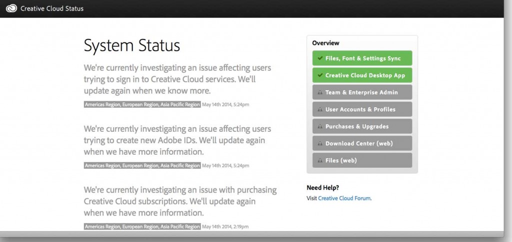Image resolution: width=512 pixels, height=242 pixels.
Task: Select the User Accounts & Profiles status label
Action: pos(360,109)
